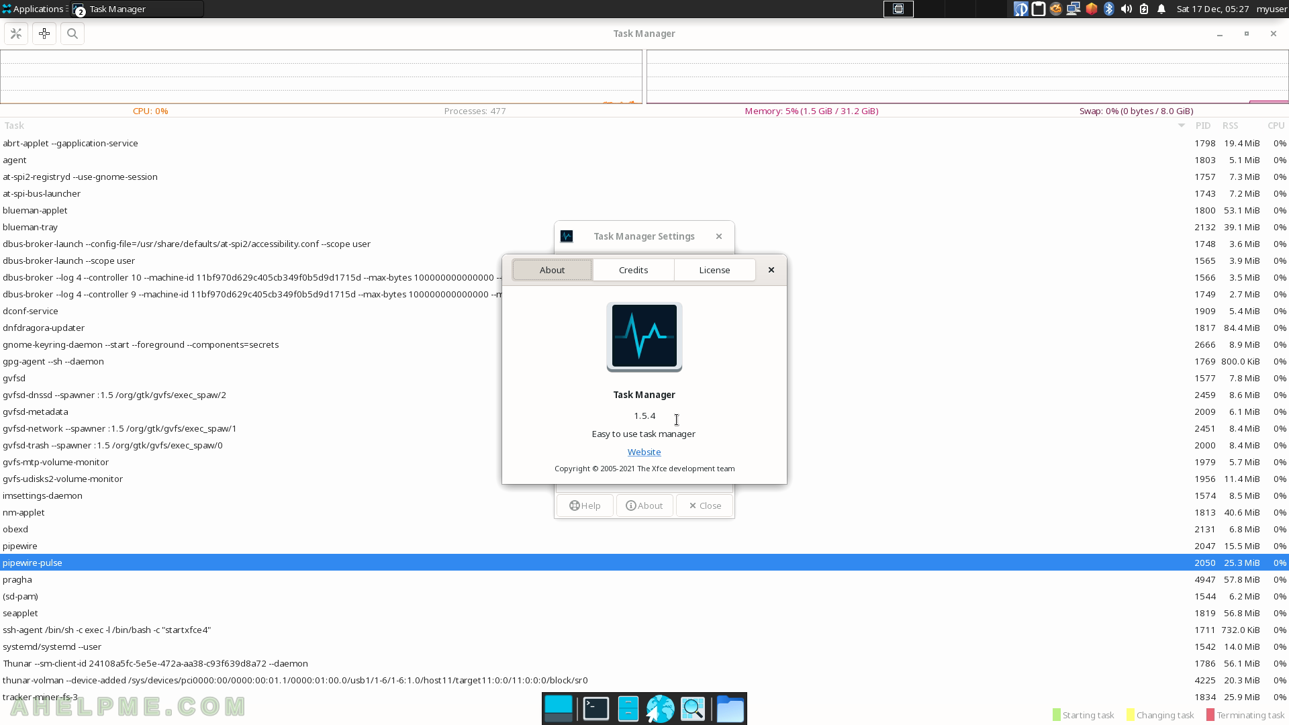The width and height of the screenshot is (1289, 725).
Task: Click the Processes: 477 label
Action: tap(475, 111)
